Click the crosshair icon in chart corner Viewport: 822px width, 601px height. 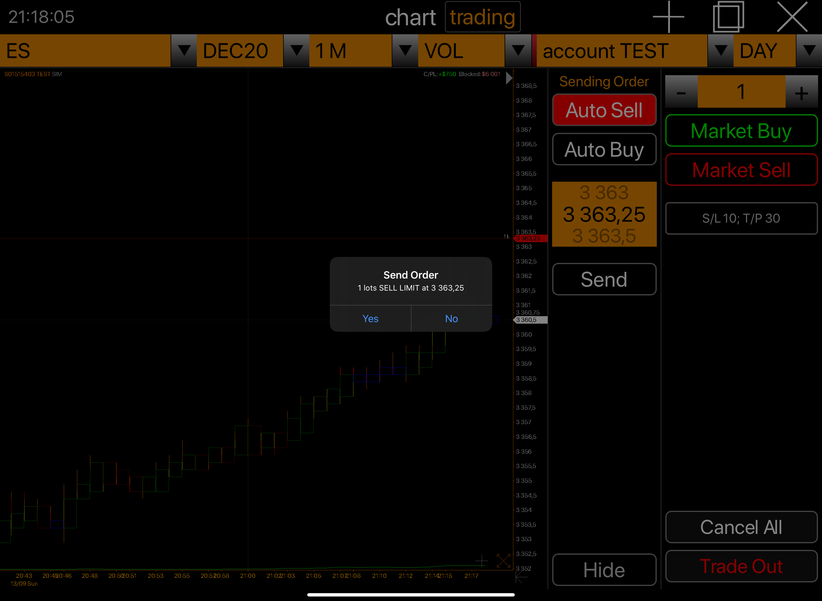(x=481, y=561)
